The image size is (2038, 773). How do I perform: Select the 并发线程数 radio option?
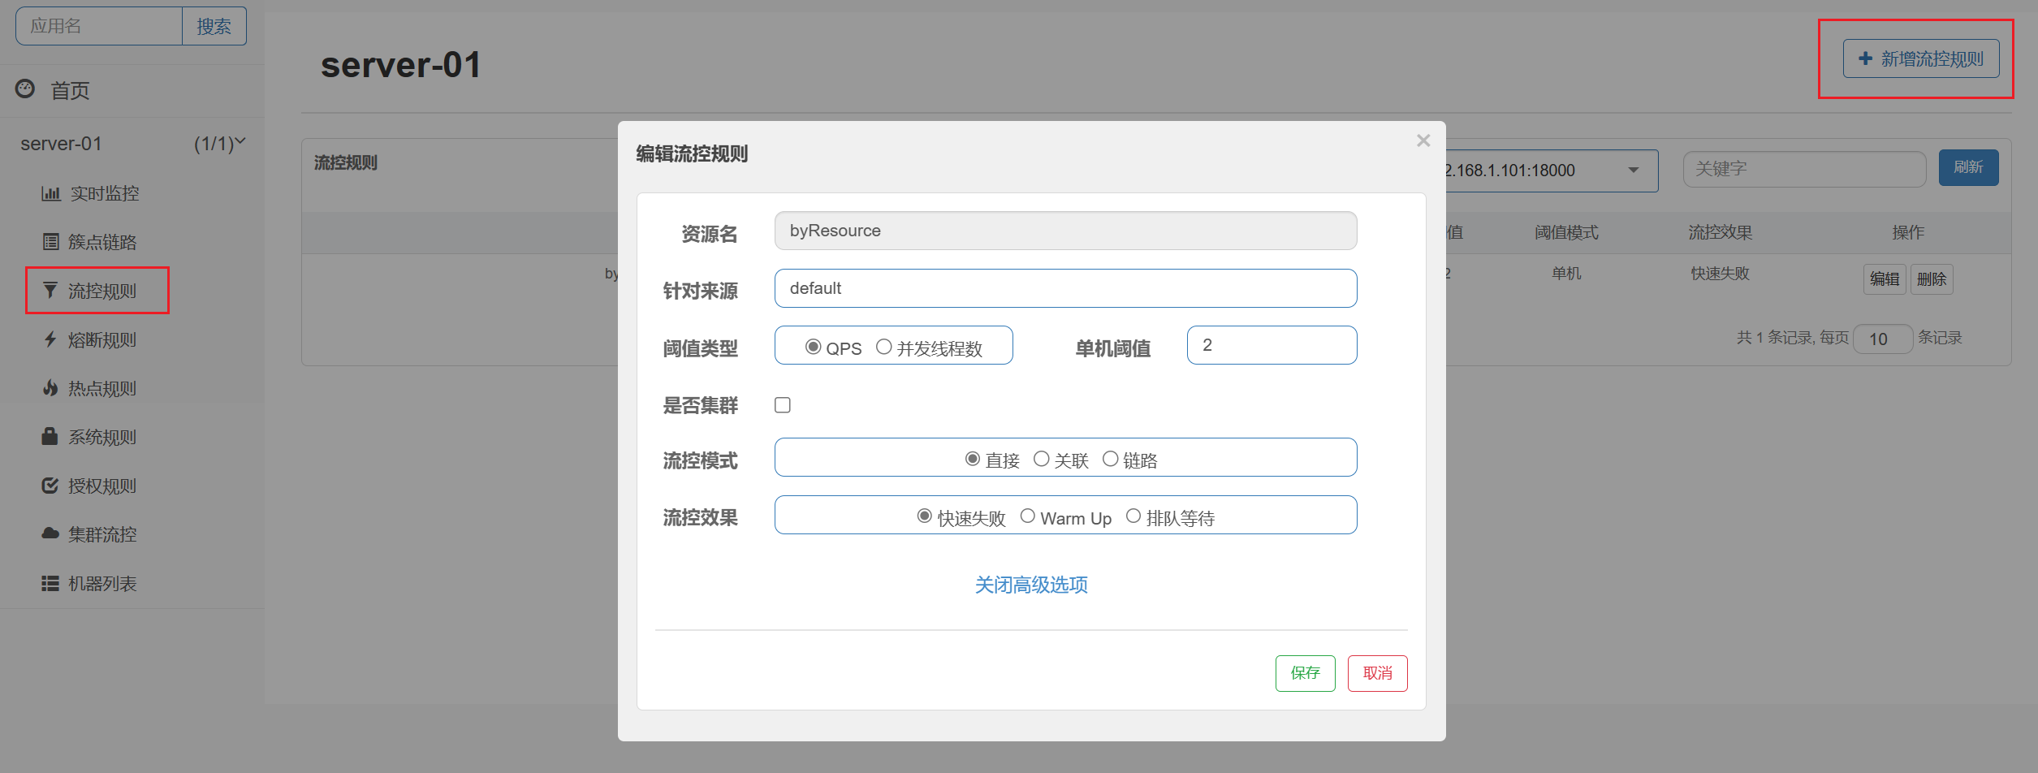pyautogui.click(x=883, y=347)
